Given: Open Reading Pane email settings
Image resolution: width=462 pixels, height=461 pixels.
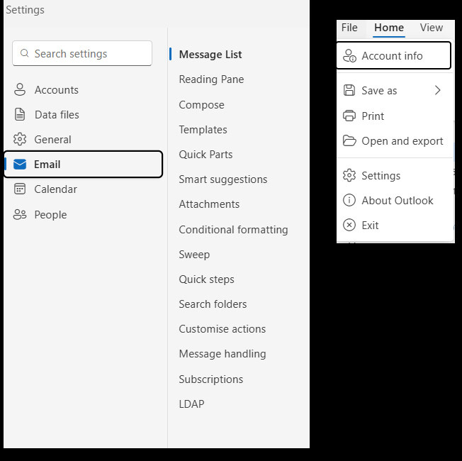Looking at the screenshot, I should pos(211,79).
